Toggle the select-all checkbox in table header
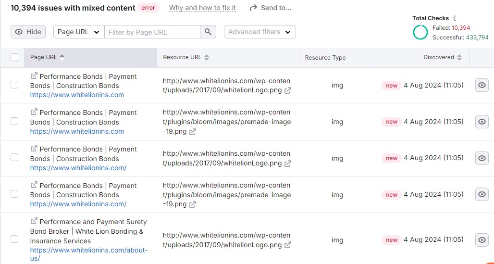 point(14,57)
